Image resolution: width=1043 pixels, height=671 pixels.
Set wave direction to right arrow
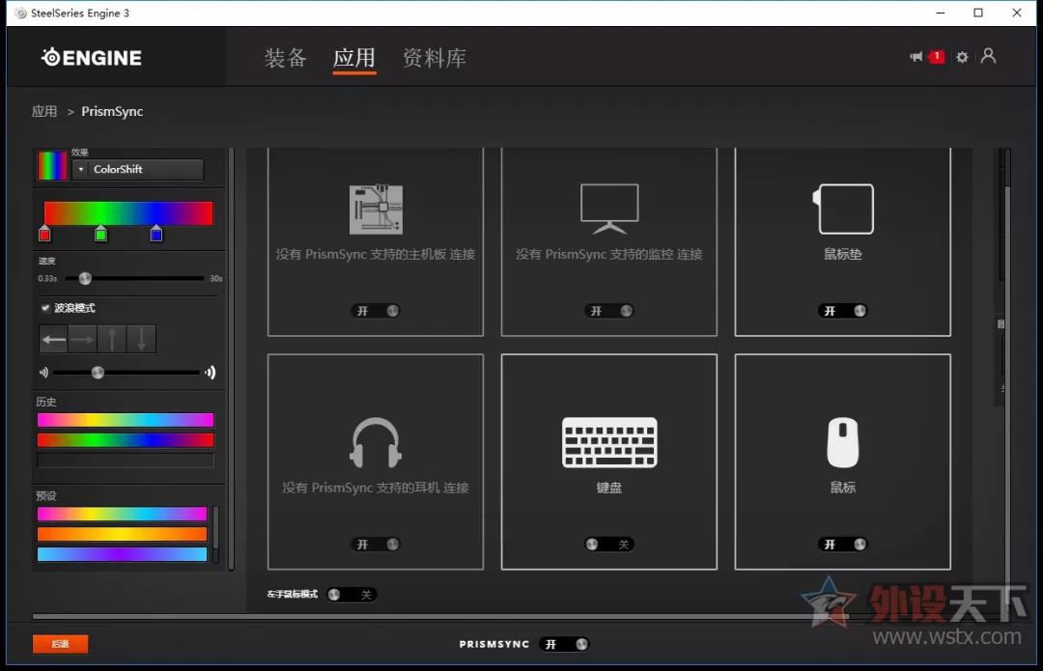(82, 339)
